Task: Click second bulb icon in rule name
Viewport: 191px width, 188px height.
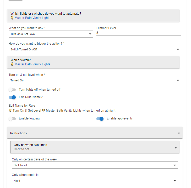Action: point(44,111)
